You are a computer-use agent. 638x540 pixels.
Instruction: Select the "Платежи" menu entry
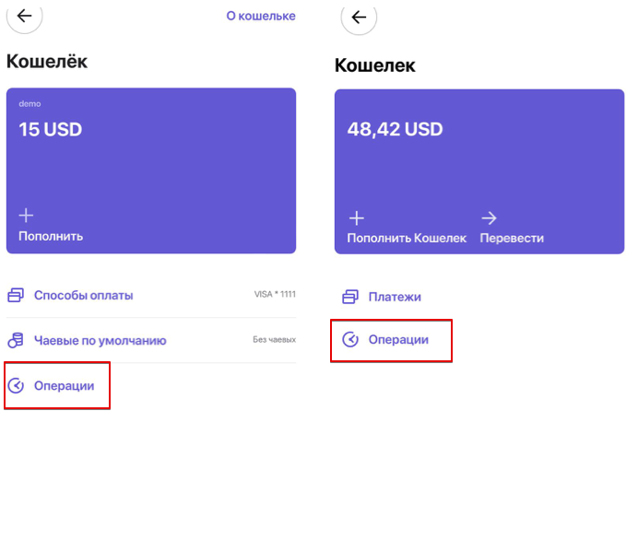(395, 297)
